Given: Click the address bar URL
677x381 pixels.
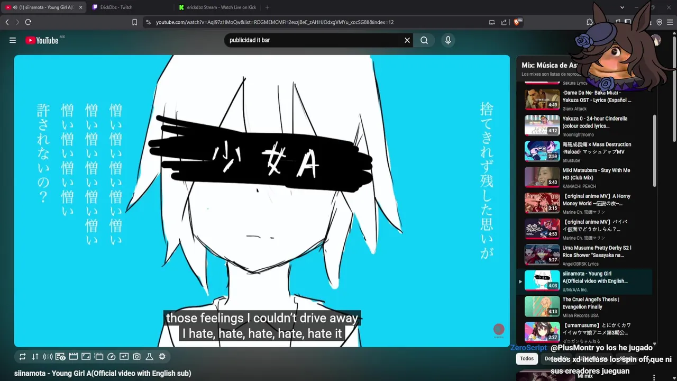Looking at the screenshot, I should tap(275, 22).
